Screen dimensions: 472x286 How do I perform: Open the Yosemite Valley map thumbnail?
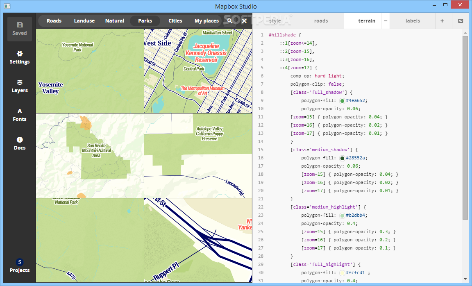(x=90, y=71)
